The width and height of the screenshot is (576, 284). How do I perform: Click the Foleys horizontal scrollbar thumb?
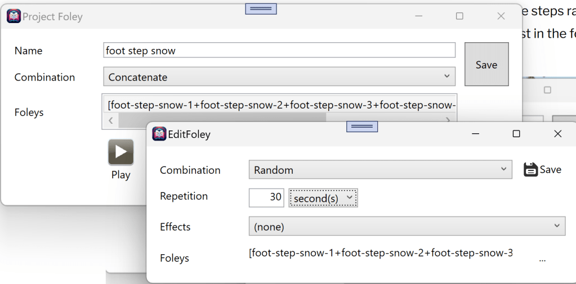[x=222, y=119]
